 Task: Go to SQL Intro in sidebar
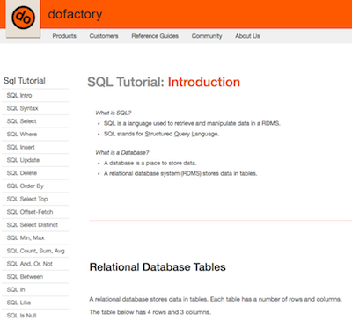click(x=19, y=96)
